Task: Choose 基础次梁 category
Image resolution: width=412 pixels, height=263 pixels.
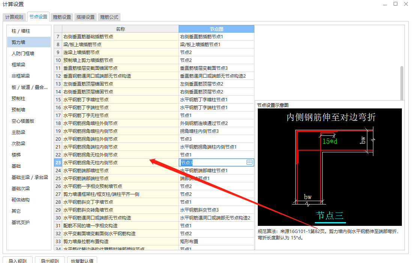Action: pos(29,189)
